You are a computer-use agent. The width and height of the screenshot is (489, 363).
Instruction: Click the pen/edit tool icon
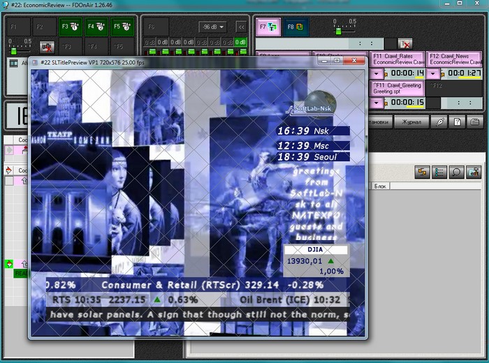pyautogui.click(x=439, y=122)
